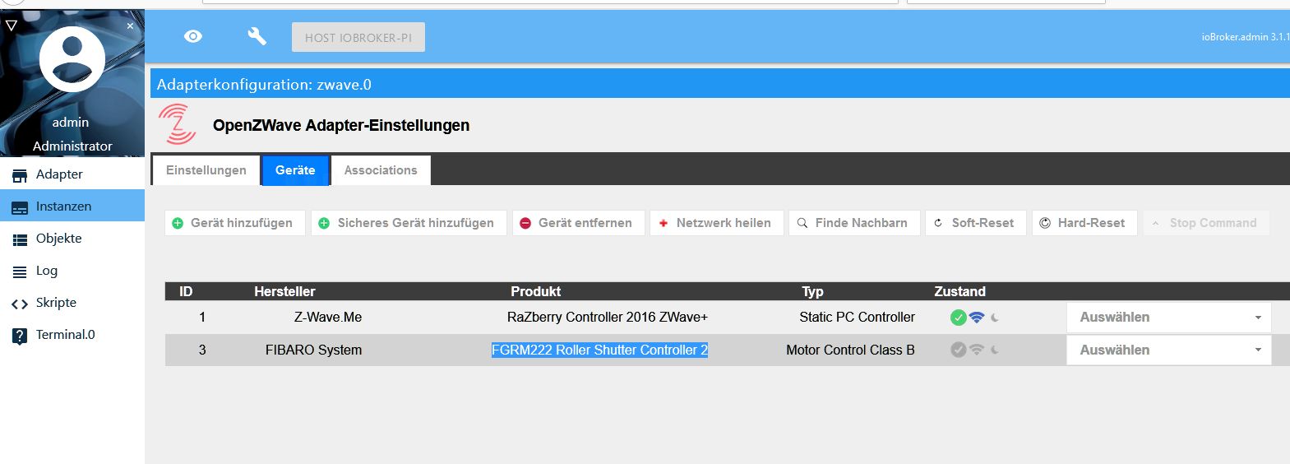
Task: Click the Produkt column header
Action: coord(536,291)
